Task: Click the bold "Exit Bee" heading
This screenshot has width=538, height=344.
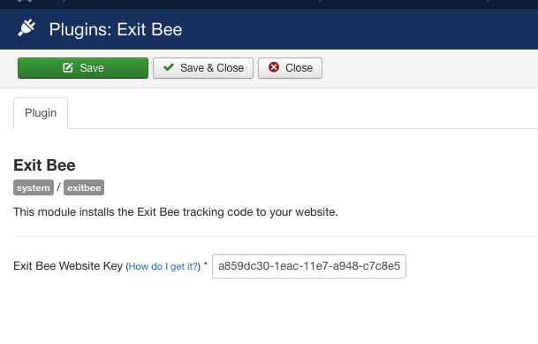Action: click(x=44, y=165)
